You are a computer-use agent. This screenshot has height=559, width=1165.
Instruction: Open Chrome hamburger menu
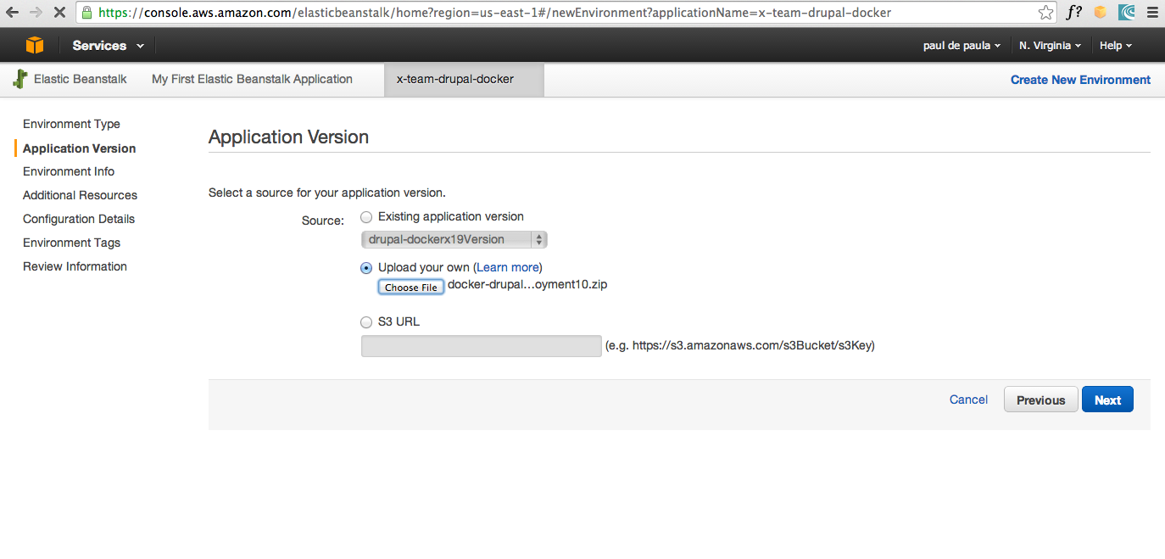[1151, 13]
